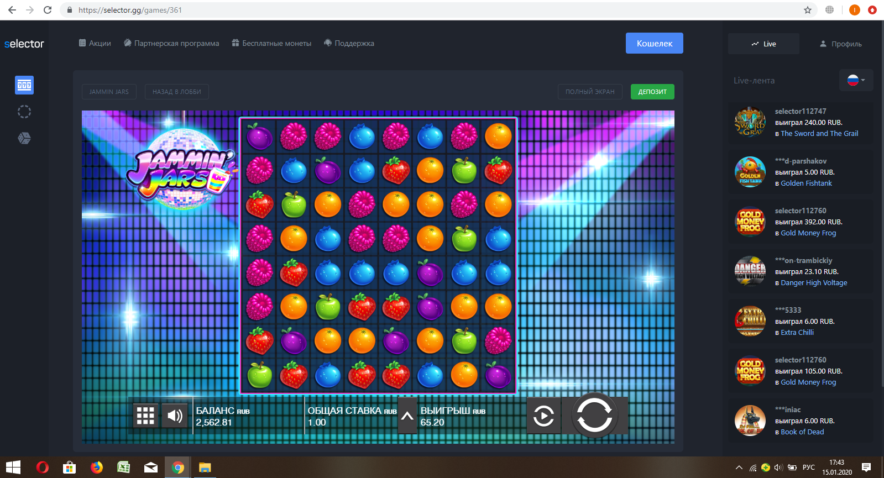Image resolution: width=884 pixels, height=478 pixels.
Task: Switch game to ПОЛНЫЙ ЭКРАН
Action: pos(590,92)
